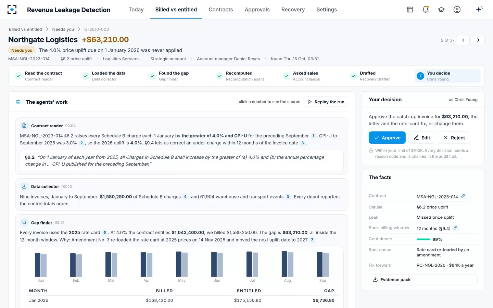Replay the run
The image size is (493, 308).
pyautogui.click(x=326, y=102)
